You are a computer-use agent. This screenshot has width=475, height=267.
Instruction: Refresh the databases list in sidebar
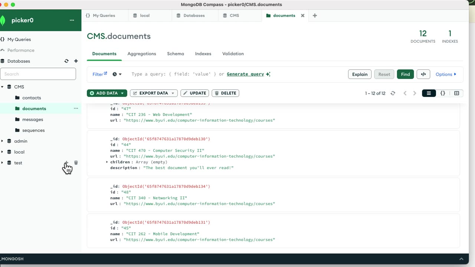66,61
